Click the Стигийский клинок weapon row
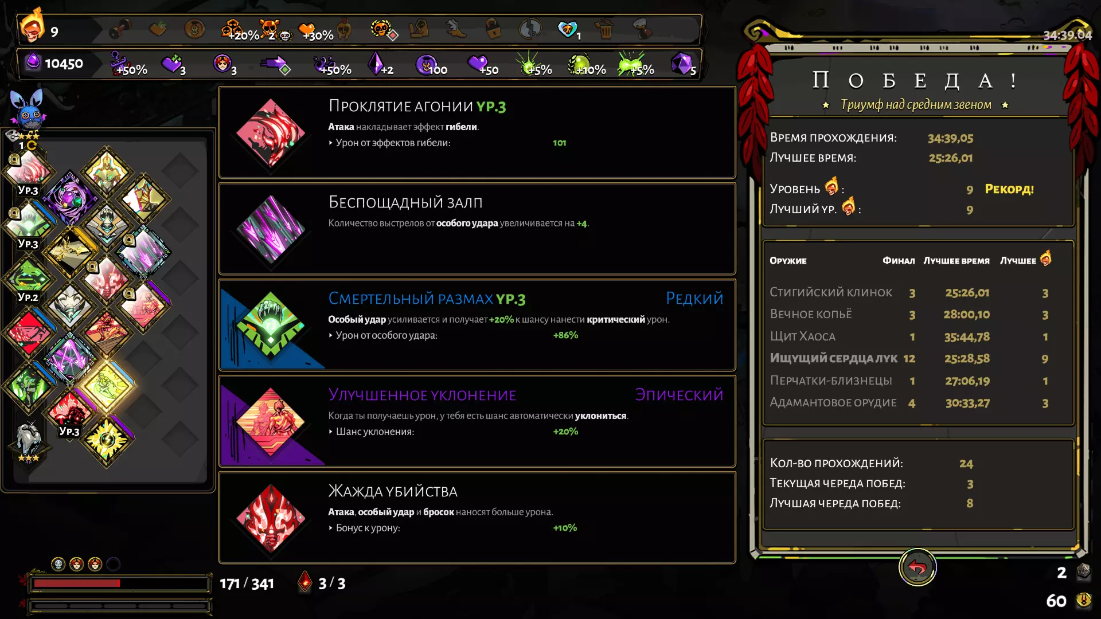This screenshot has height=619, width=1101. (918, 293)
